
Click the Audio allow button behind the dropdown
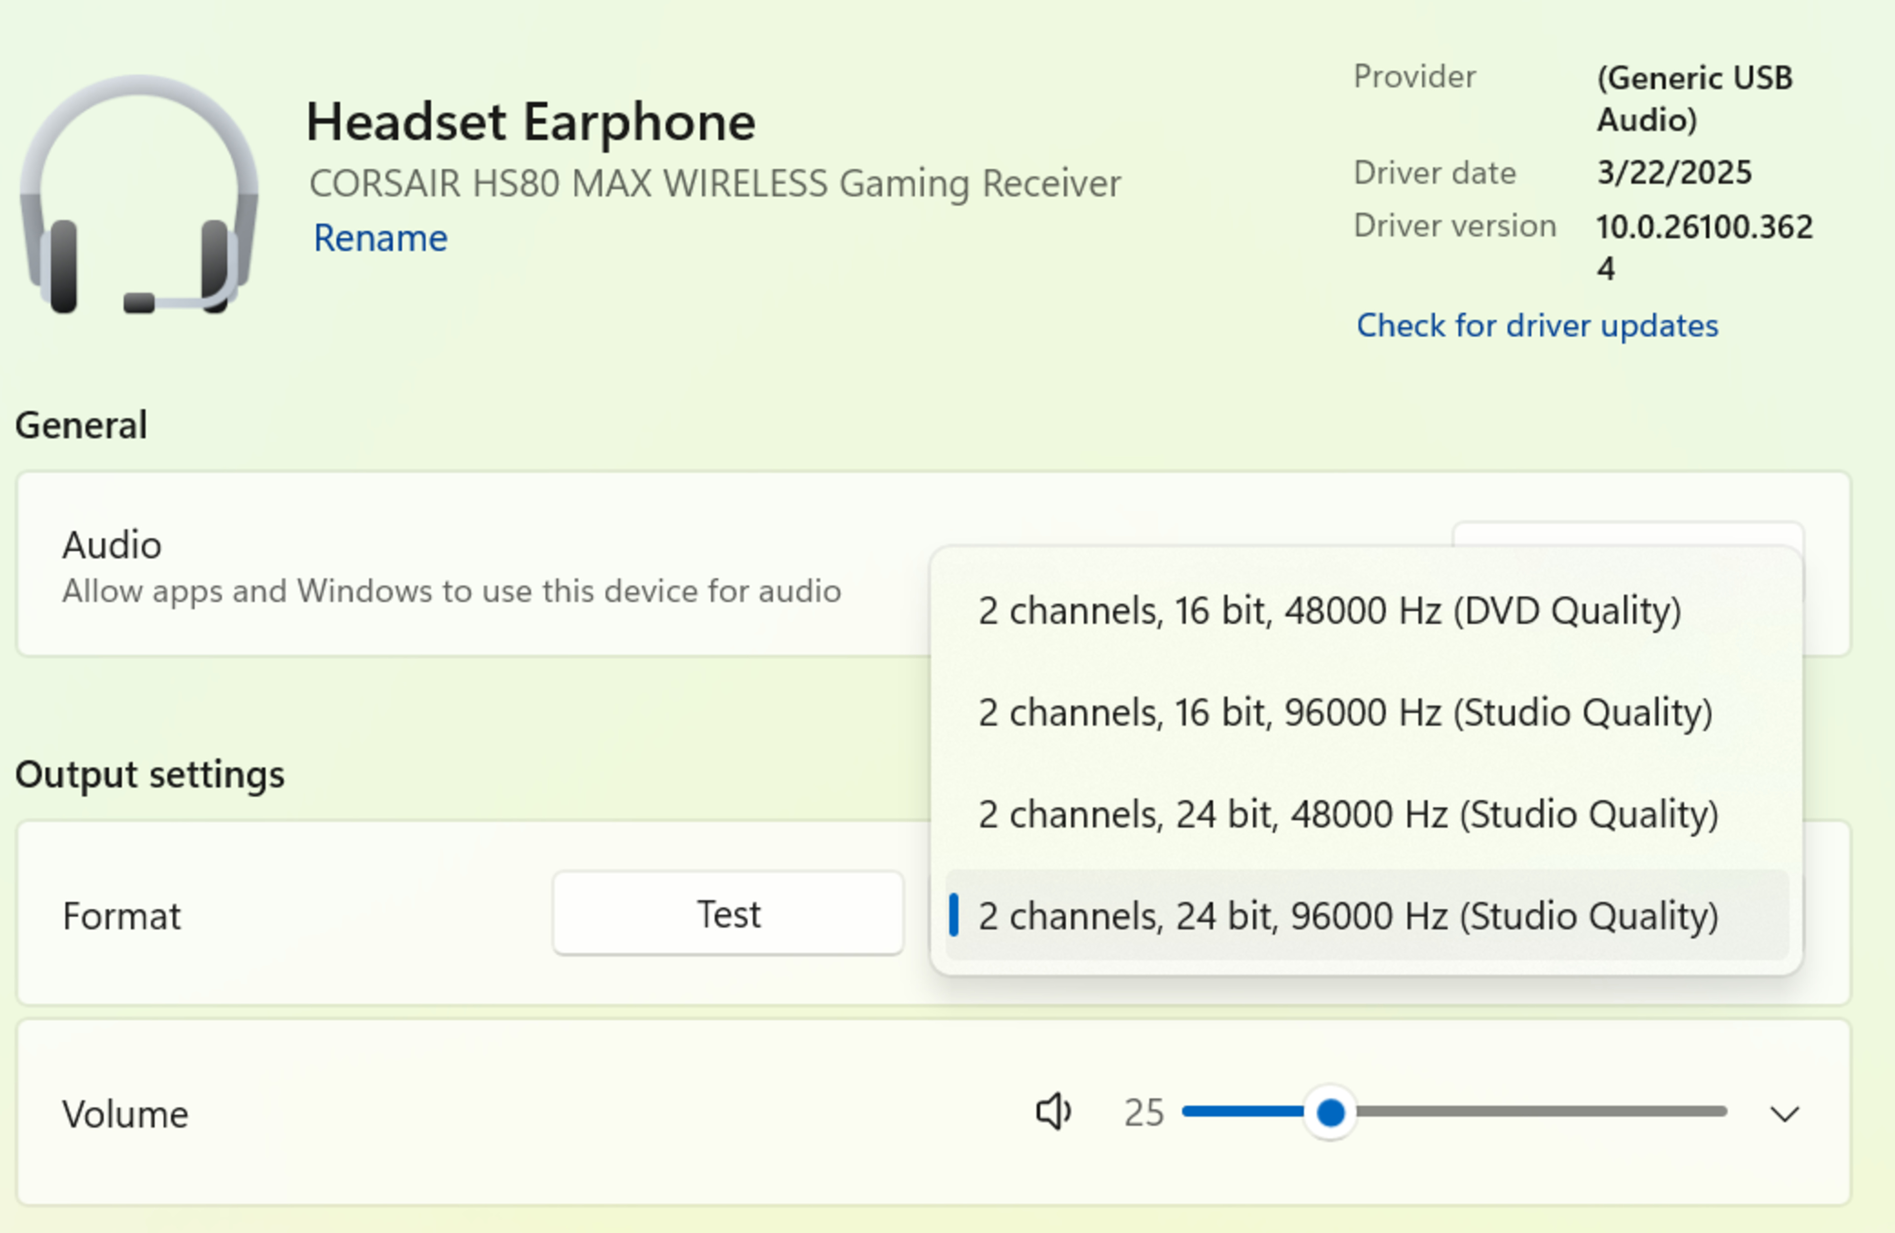(x=1628, y=535)
